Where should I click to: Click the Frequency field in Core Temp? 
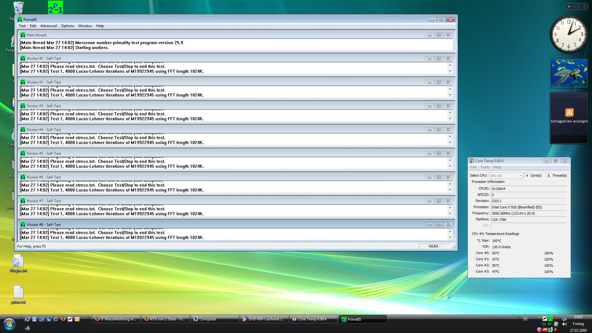528,213
